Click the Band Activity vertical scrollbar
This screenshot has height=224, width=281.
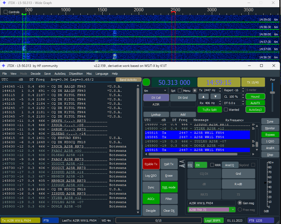[138, 149]
